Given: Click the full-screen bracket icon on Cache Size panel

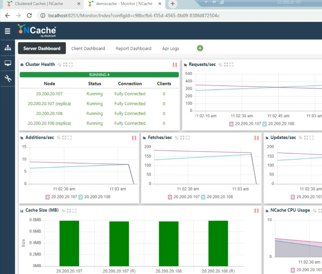Looking at the screenshot, I should [x=74, y=211].
